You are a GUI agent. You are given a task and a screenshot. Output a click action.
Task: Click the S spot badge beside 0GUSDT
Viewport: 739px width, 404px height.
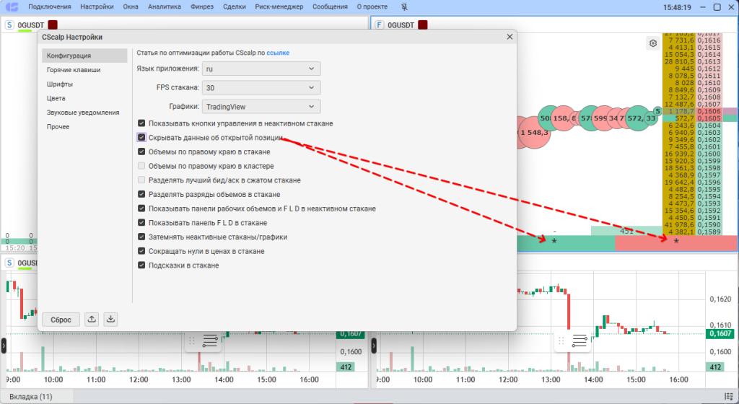[x=9, y=25]
